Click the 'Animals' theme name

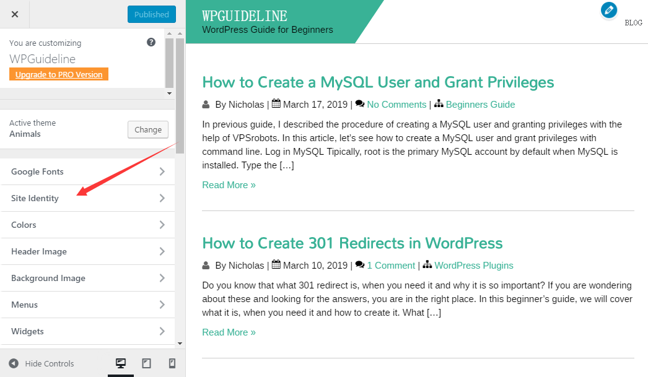click(25, 134)
